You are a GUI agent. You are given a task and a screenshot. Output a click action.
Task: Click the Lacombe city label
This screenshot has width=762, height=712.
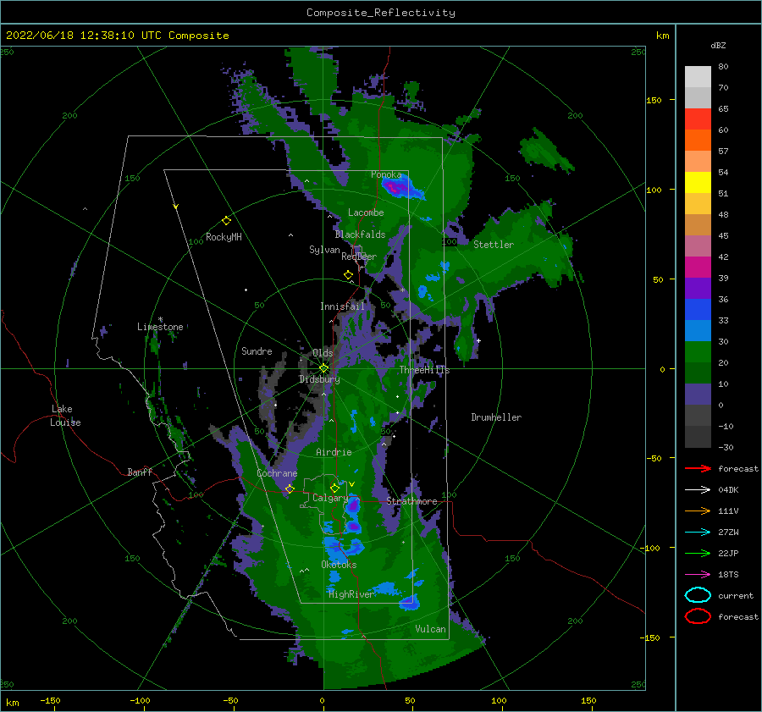click(366, 212)
